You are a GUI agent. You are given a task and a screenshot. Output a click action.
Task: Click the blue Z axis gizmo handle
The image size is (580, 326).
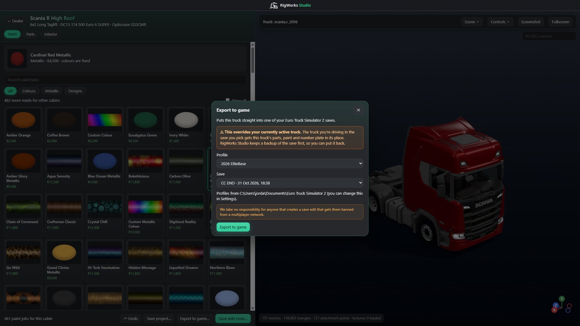point(556,305)
